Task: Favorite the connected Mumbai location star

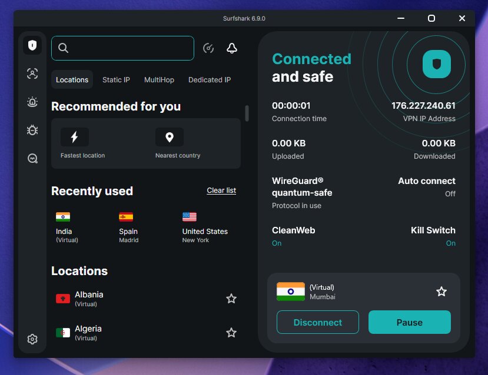Action: [x=441, y=292]
